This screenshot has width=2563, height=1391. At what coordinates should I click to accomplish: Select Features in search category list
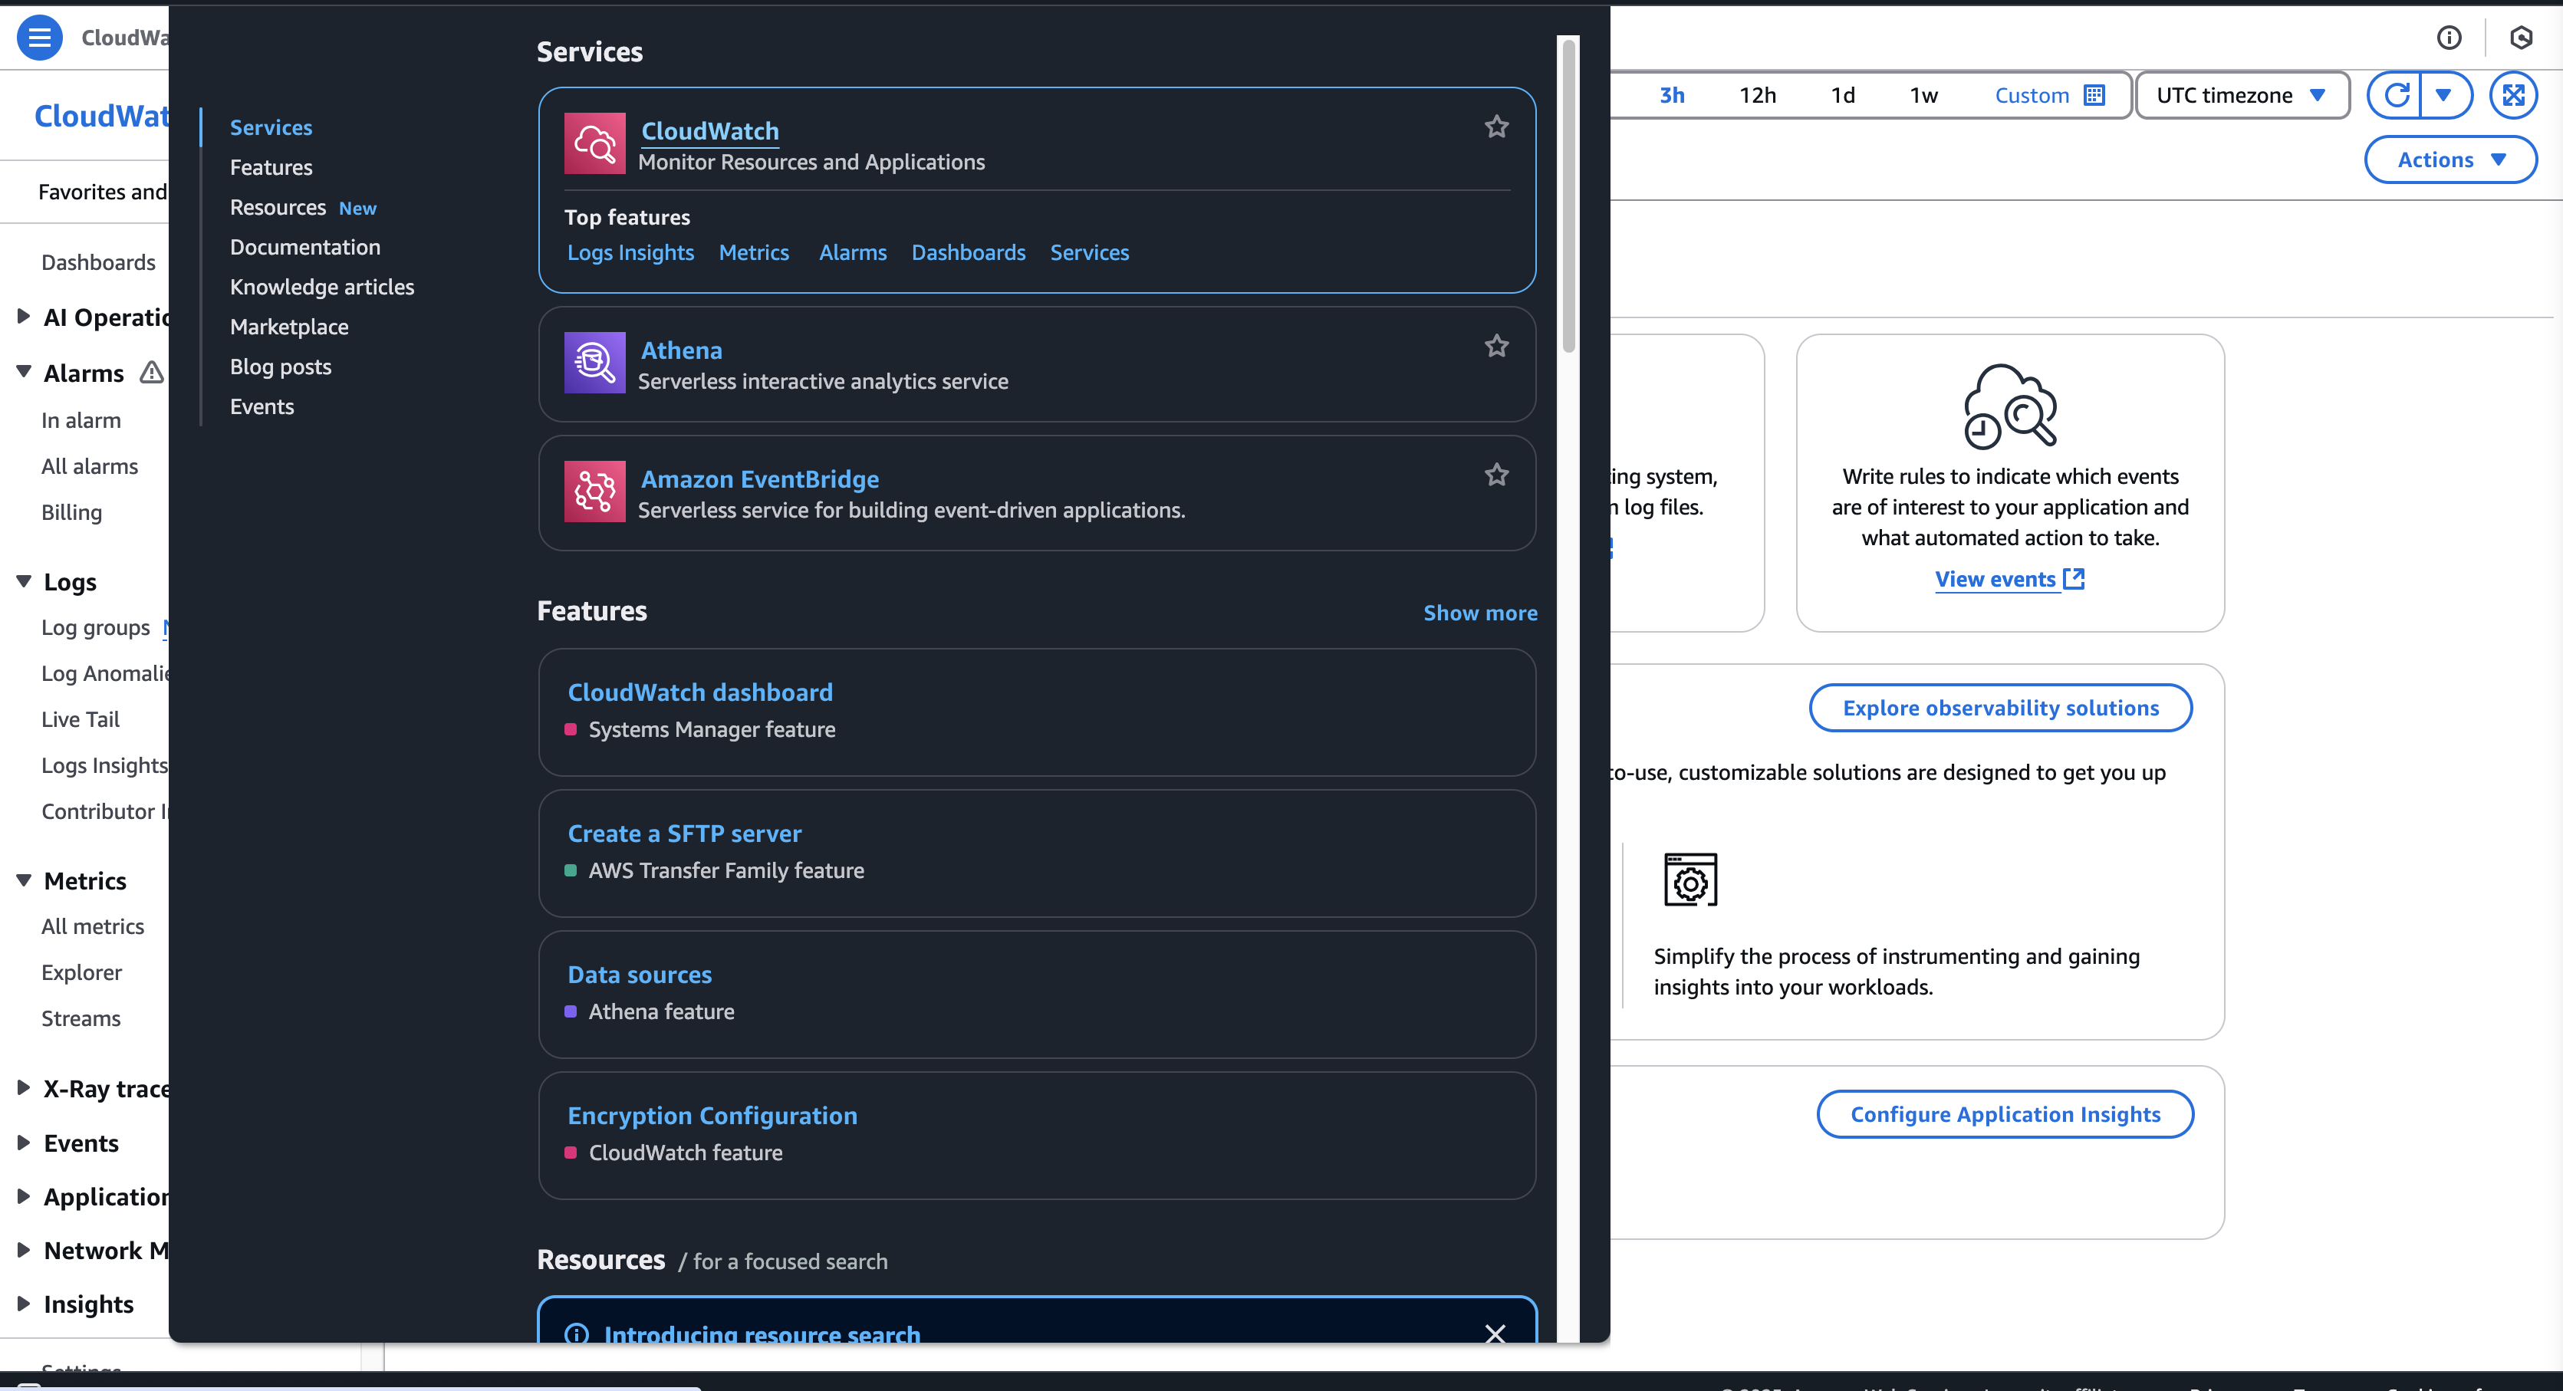point(271,167)
